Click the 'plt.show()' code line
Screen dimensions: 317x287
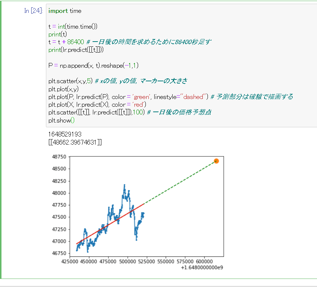click(x=61, y=121)
